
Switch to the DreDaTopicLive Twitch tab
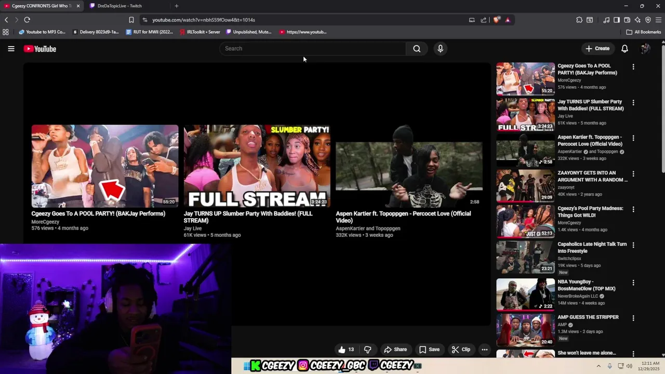(x=126, y=6)
